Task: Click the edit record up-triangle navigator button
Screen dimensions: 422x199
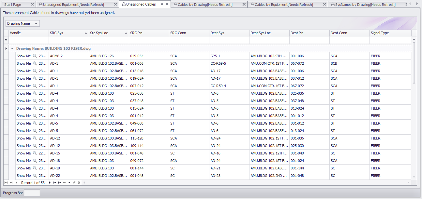Action: [x=69, y=183]
